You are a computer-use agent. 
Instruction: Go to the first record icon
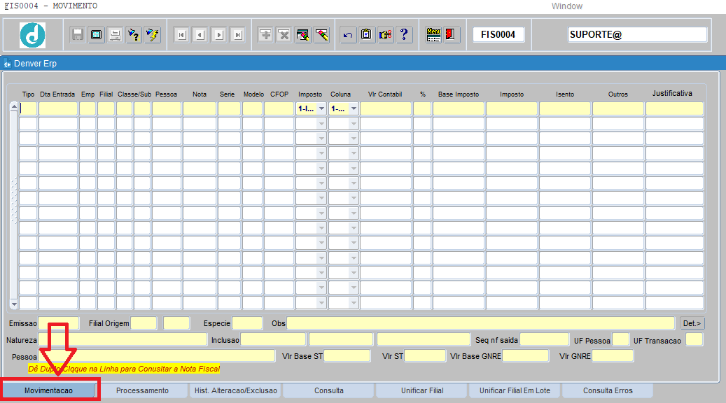tap(181, 35)
